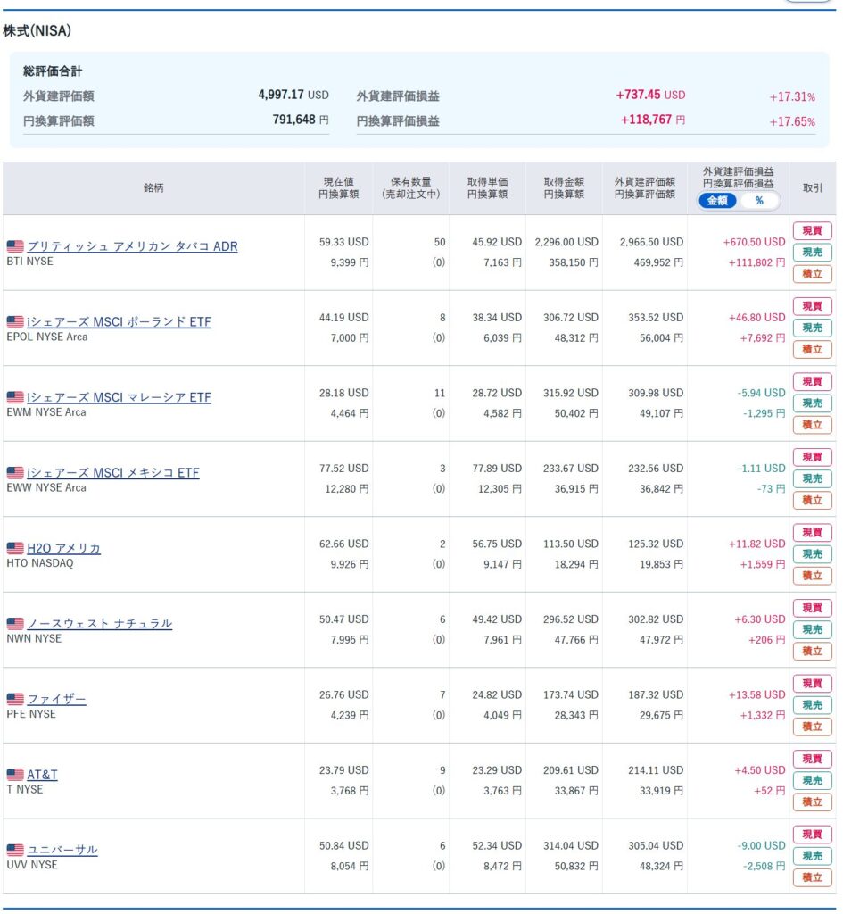Click 現買 button for UVV row
The height and width of the screenshot is (914, 843).
[x=812, y=835]
